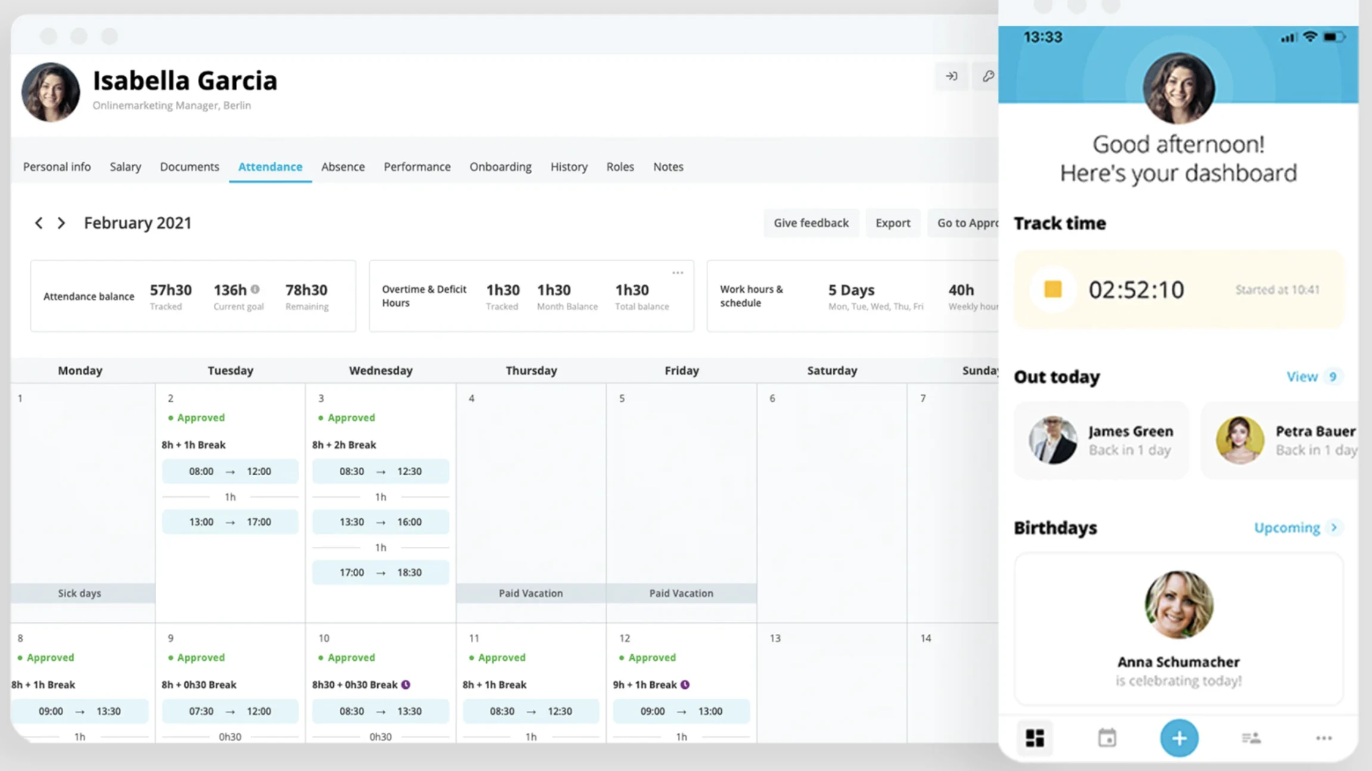This screenshot has width=1372, height=771.
Task: Open the calendar icon in the mobile bottom bar
Action: [x=1107, y=738]
